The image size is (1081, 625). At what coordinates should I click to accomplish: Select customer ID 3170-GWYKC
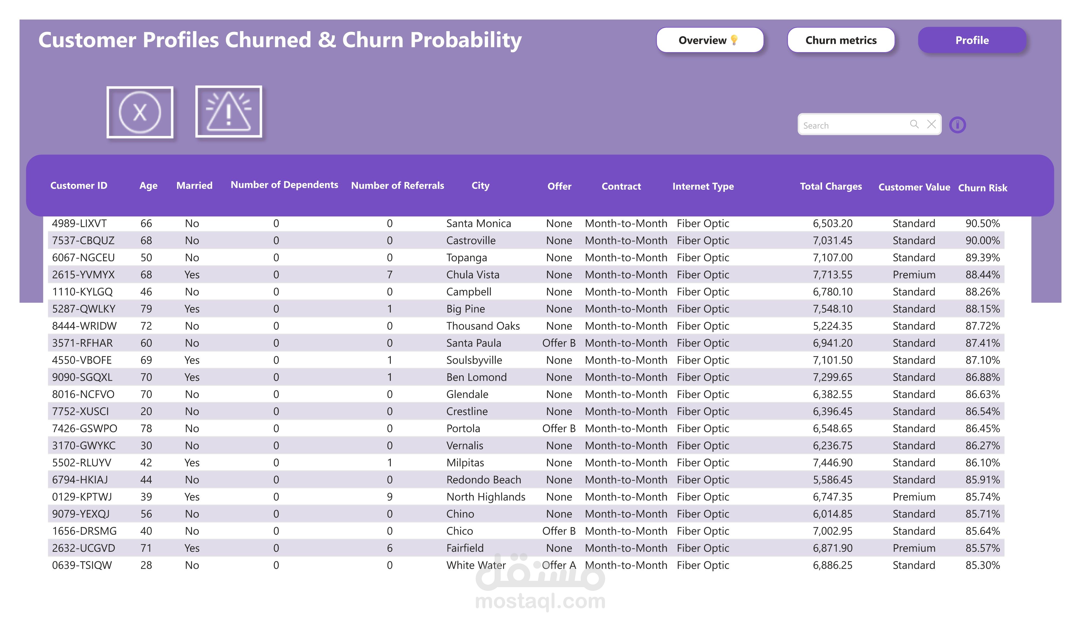(84, 446)
